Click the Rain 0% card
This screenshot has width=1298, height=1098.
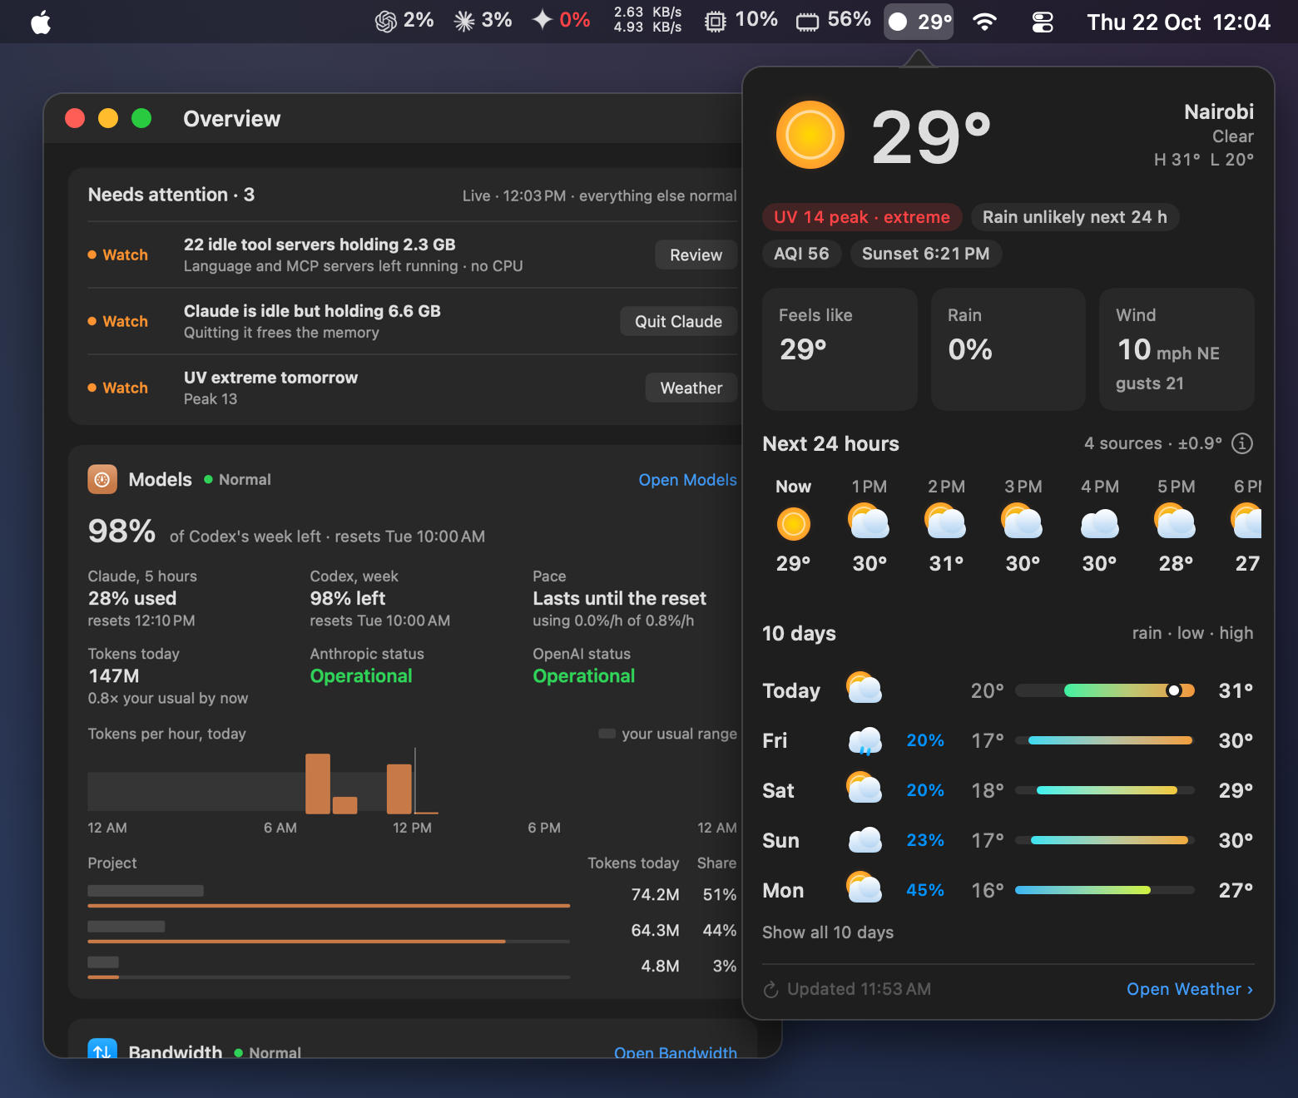tap(1008, 349)
